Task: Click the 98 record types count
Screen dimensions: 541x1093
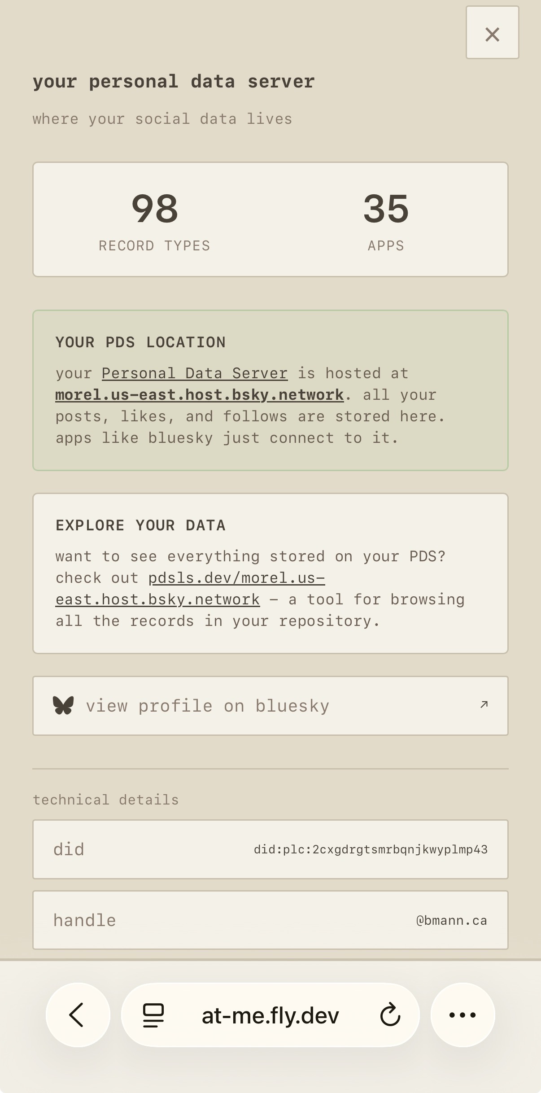Action: coord(155,209)
